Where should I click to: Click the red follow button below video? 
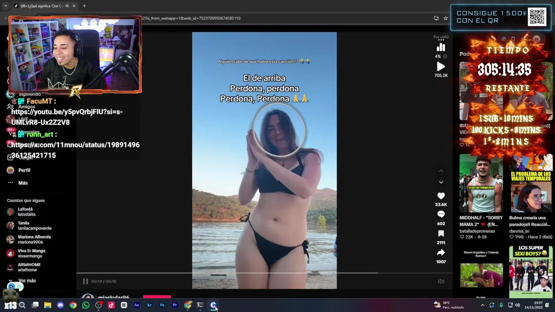[x=157, y=297]
